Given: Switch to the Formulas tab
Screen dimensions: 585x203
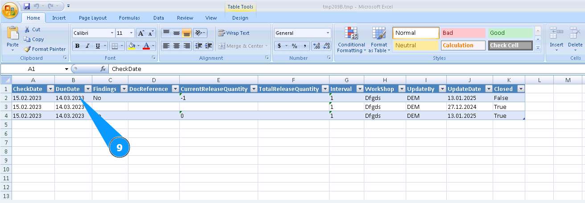Looking at the screenshot, I should [x=129, y=18].
